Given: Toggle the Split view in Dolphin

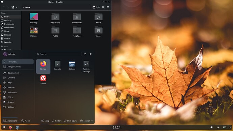Looking at the screenshot, I should click(96, 7).
